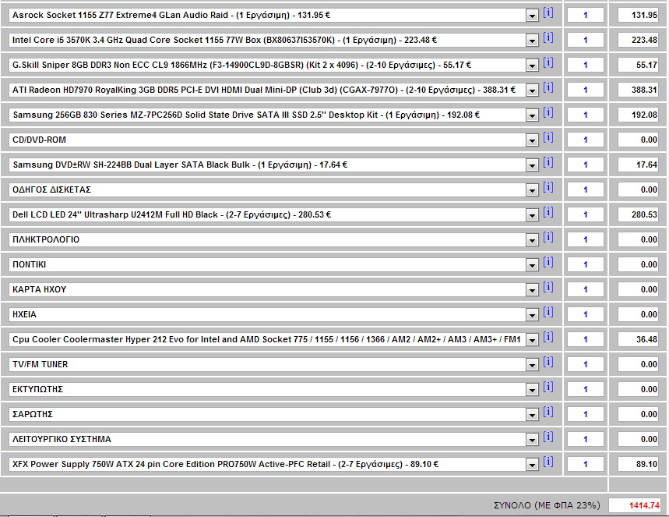
Task: Expand the G.Skill Sniper 8GB memory dropdown
Action: pos(532,66)
